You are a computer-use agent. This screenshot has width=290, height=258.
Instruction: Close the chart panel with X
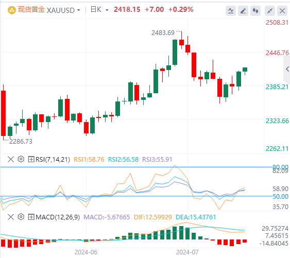pos(282,11)
